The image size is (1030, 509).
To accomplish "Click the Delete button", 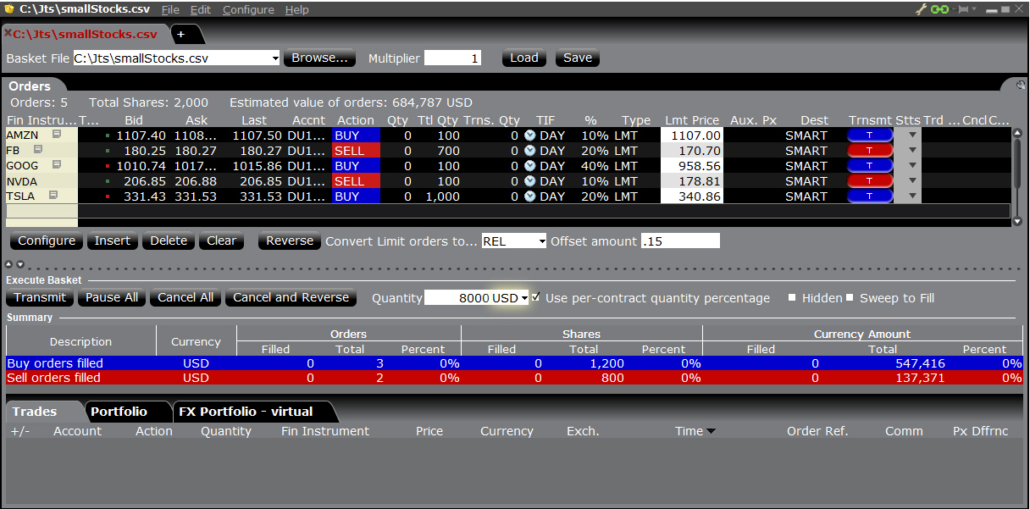I will [169, 241].
